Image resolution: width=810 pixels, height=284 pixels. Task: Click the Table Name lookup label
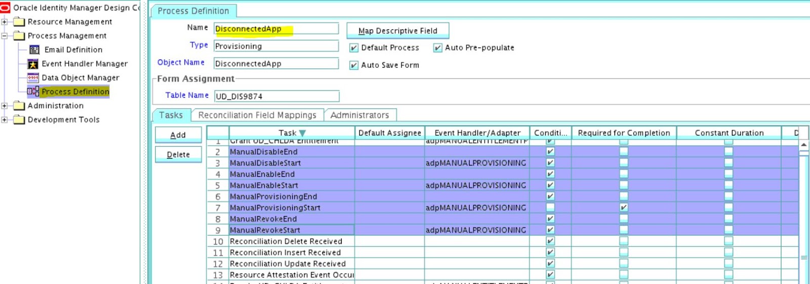tap(187, 95)
